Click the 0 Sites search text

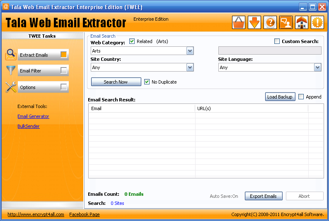117,203
